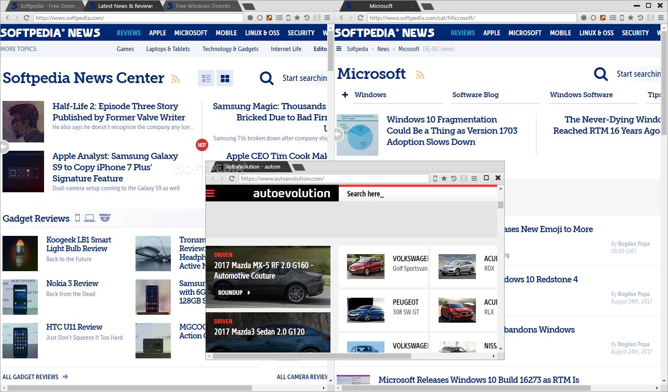
Task: Filter Gadget Reviews by camera icon
Action: tap(105, 218)
